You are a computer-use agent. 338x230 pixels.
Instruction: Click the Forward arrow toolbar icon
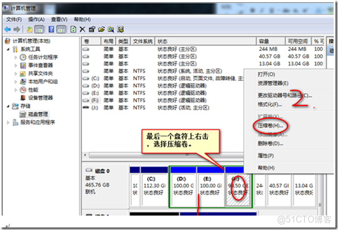coord(17,29)
